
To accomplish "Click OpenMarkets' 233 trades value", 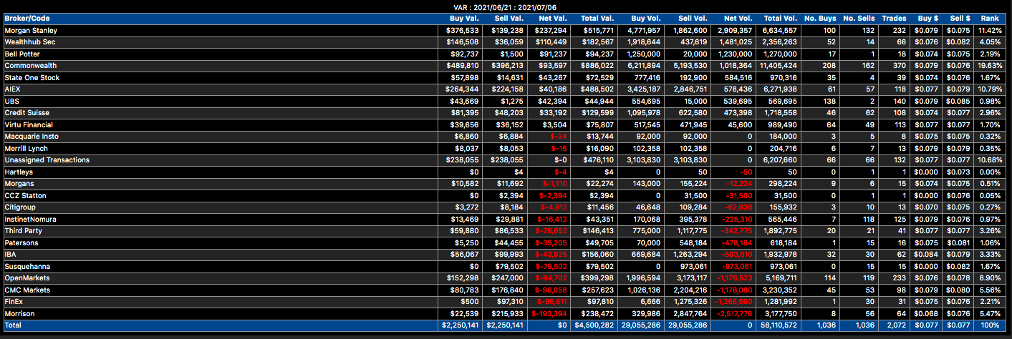I will pos(900,278).
